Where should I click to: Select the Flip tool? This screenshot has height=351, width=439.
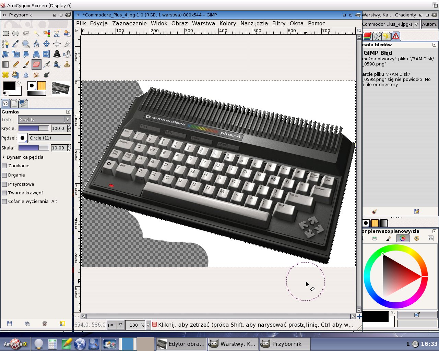47,54
